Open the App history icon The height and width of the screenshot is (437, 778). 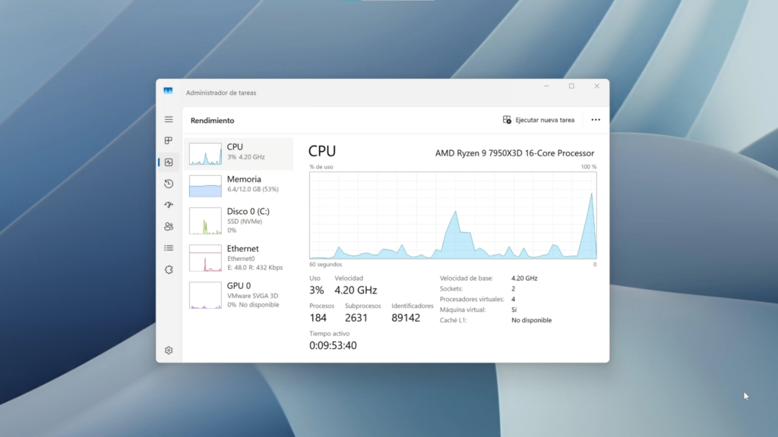[169, 184]
